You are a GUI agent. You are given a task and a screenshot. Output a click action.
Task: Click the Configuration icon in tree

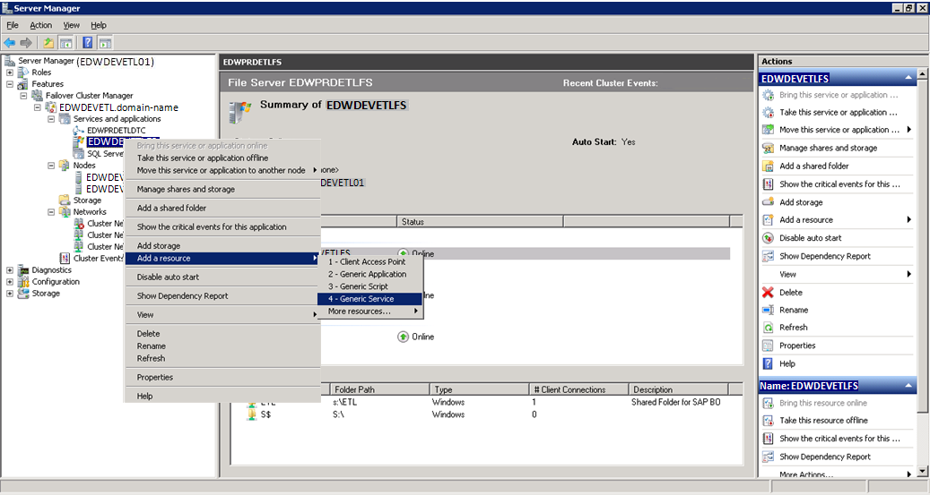coord(23,282)
